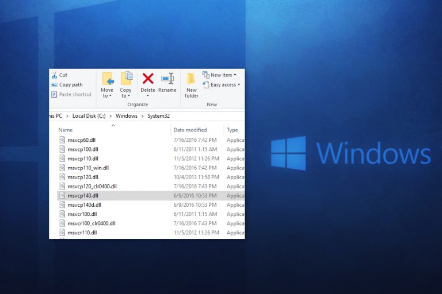Select the file name msvcp120.dll

pyautogui.click(x=83, y=177)
